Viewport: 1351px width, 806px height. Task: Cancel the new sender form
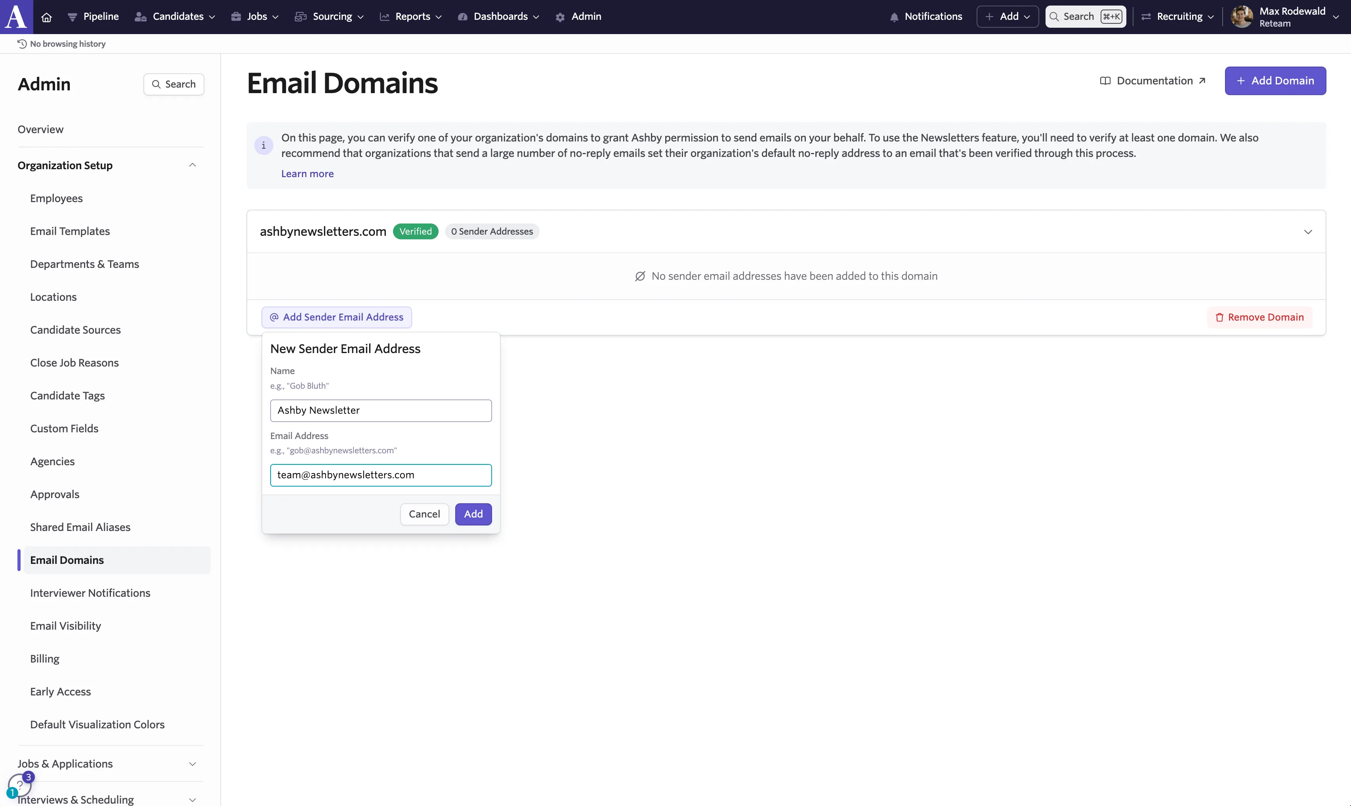coord(425,514)
